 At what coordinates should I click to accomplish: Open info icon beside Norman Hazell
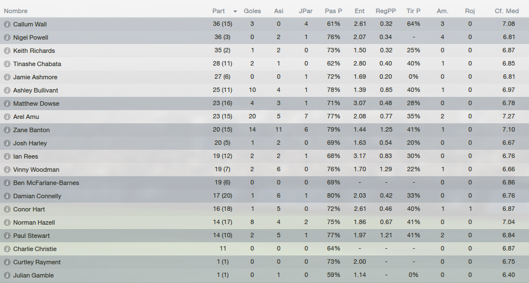pyautogui.click(x=7, y=222)
